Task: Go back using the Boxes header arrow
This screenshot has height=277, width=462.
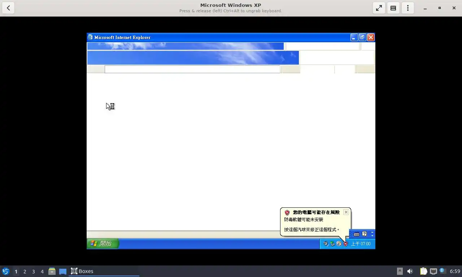Action: click(x=8, y=8)
